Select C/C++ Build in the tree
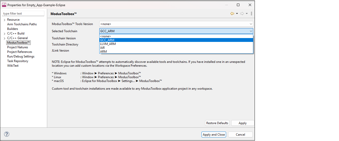The image size is (339, 141). tap(16, 33)
